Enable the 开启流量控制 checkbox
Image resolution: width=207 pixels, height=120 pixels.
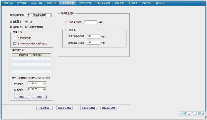15,38
